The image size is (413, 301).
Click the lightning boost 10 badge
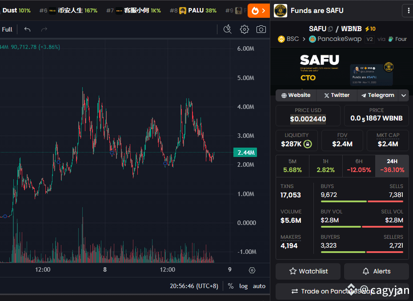(x=370, y=29)
